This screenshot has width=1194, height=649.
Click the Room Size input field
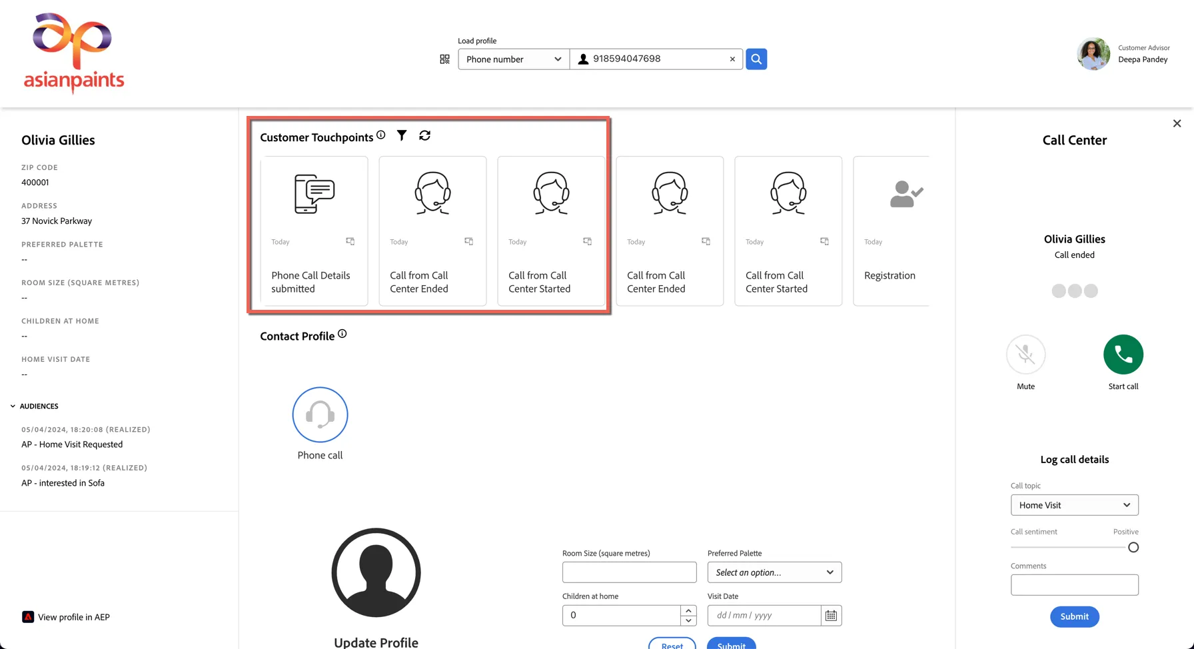[x=630, y=572]
